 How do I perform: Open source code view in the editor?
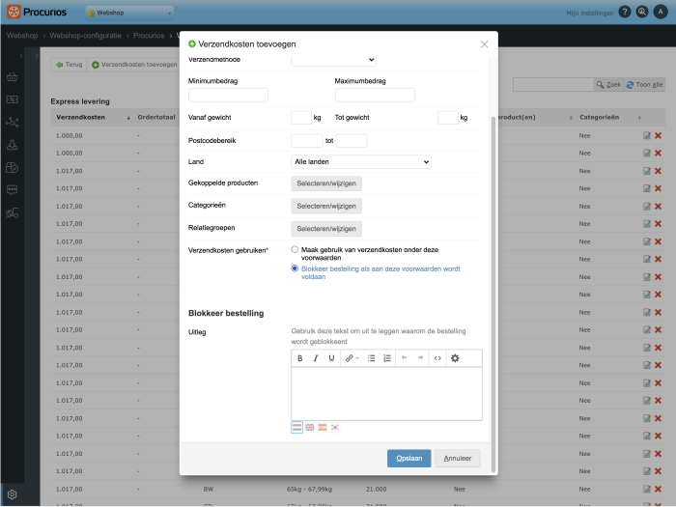(x=437, y=358)
